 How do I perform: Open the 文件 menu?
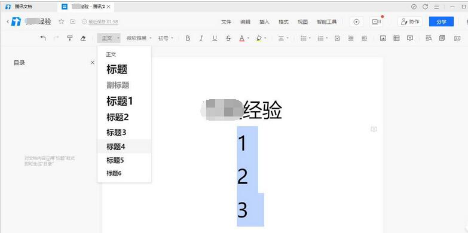coord(226,22)
